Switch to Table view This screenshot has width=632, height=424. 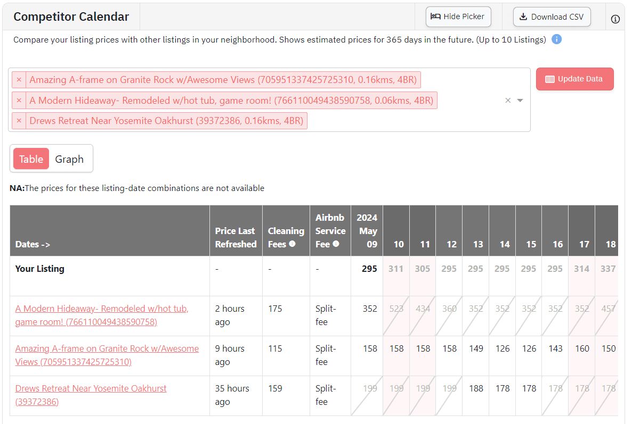coord(31,159)
